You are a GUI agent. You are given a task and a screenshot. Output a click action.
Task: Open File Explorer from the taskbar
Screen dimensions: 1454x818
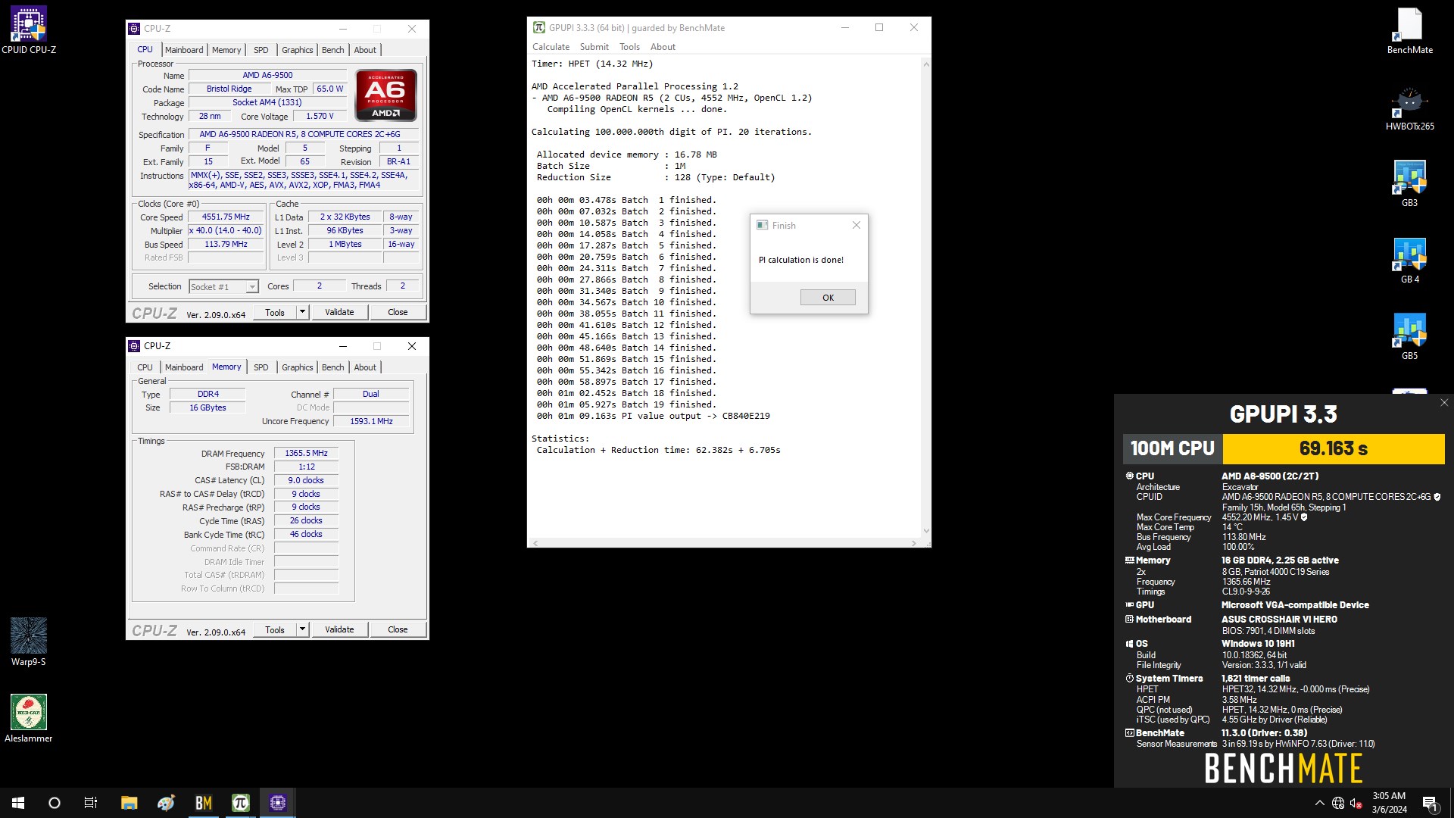coord(129,803)
